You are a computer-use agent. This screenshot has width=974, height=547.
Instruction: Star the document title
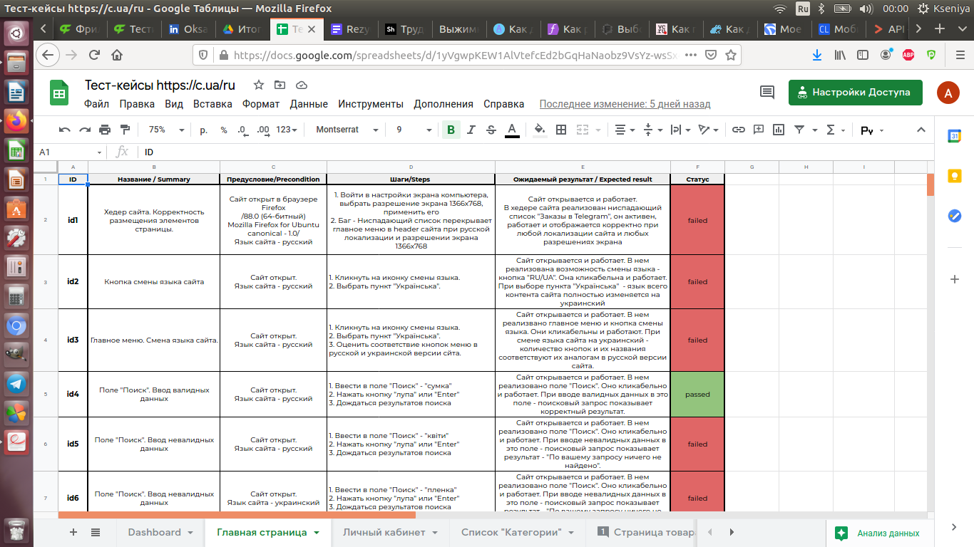[258, 85]
